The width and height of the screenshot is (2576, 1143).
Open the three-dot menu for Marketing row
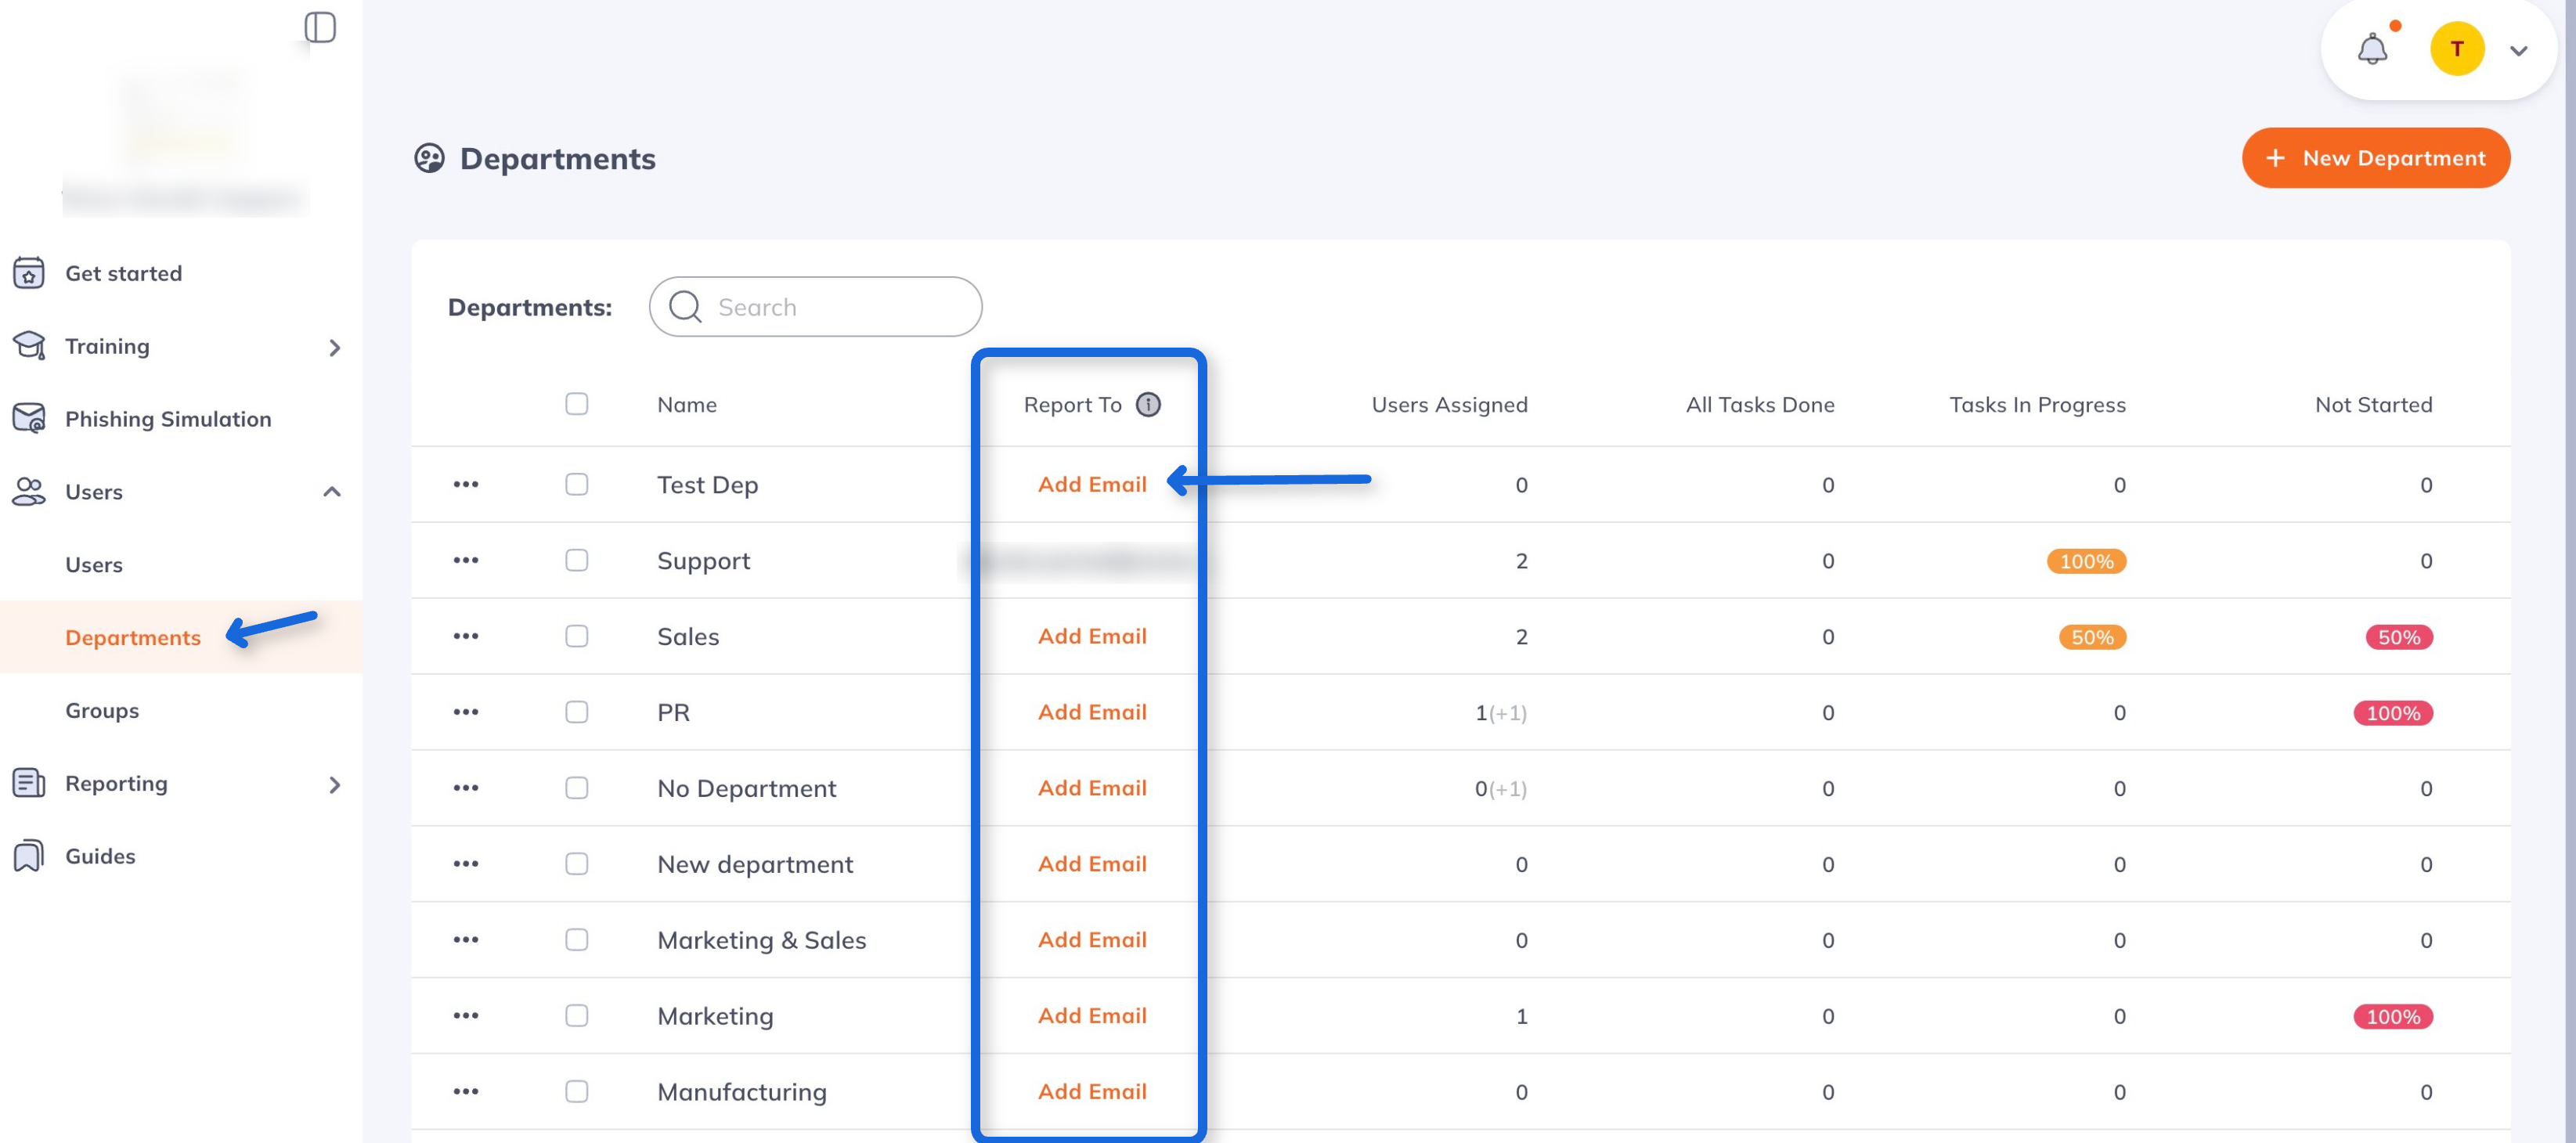coord(466,1015)
